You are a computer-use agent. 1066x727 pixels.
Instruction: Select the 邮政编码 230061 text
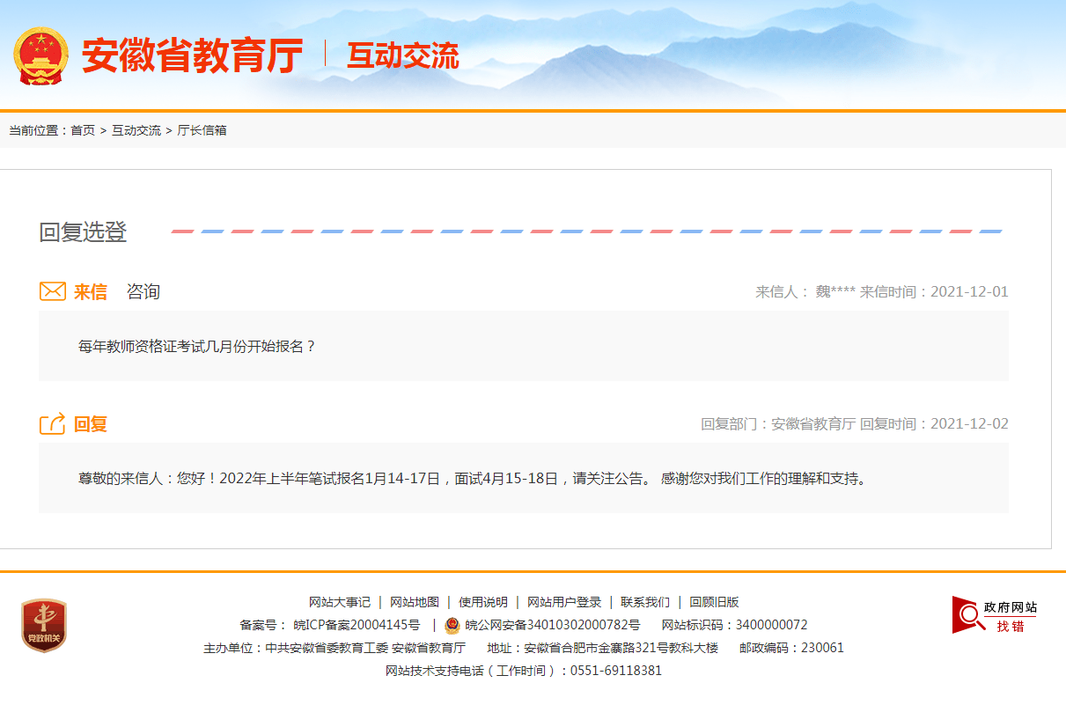pos(791,648)
